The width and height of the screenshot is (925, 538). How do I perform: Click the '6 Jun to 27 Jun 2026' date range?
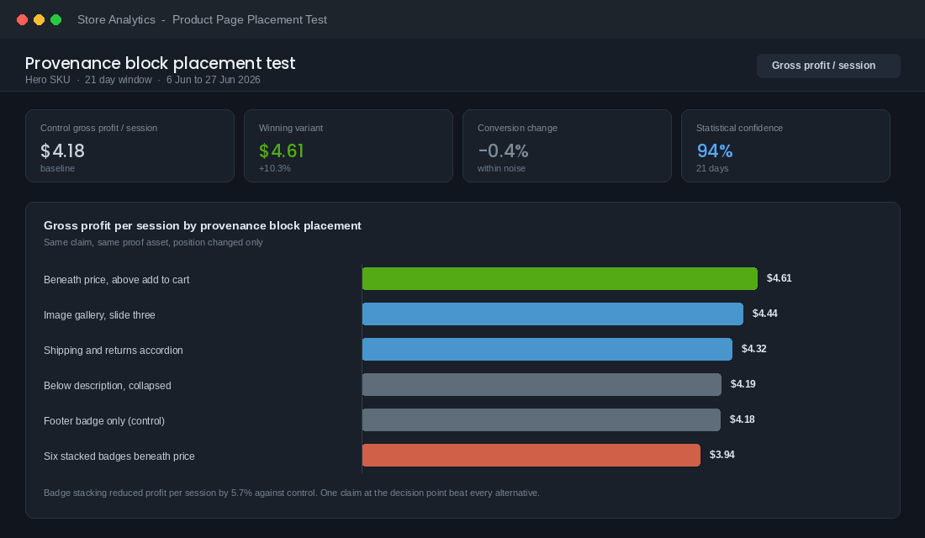213,80
